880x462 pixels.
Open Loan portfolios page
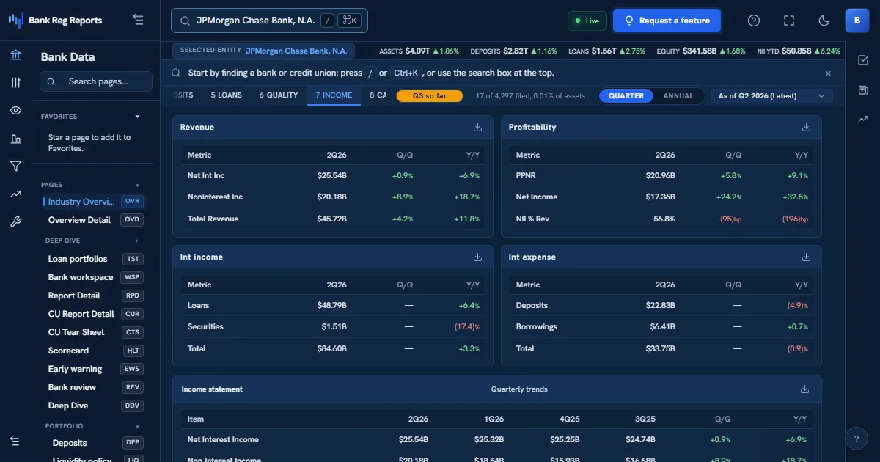point(94,259)
